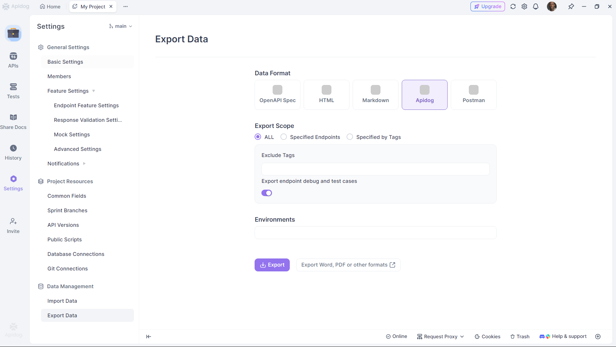Switch to the My Project tab
The image size is (616, 347).
(x=93, y=6)
